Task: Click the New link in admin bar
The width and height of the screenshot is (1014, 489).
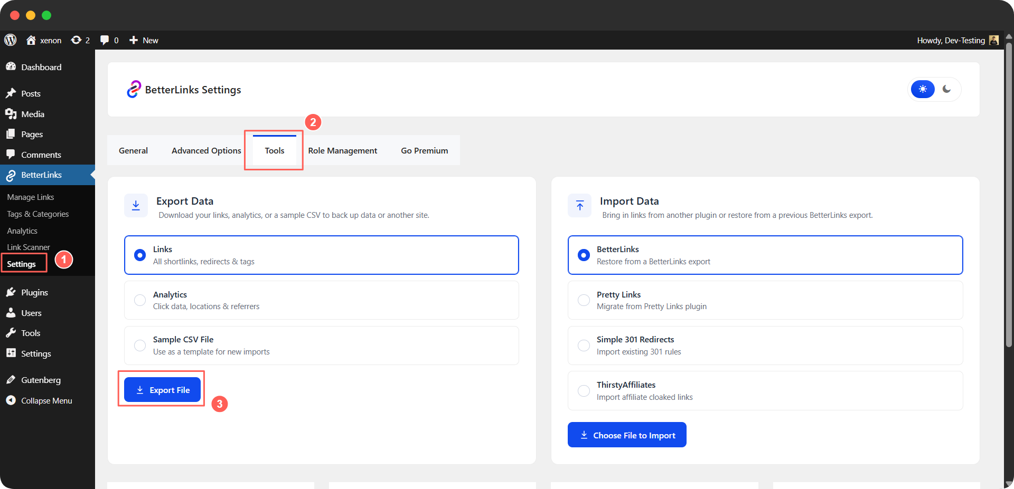Action: (151, 40)
